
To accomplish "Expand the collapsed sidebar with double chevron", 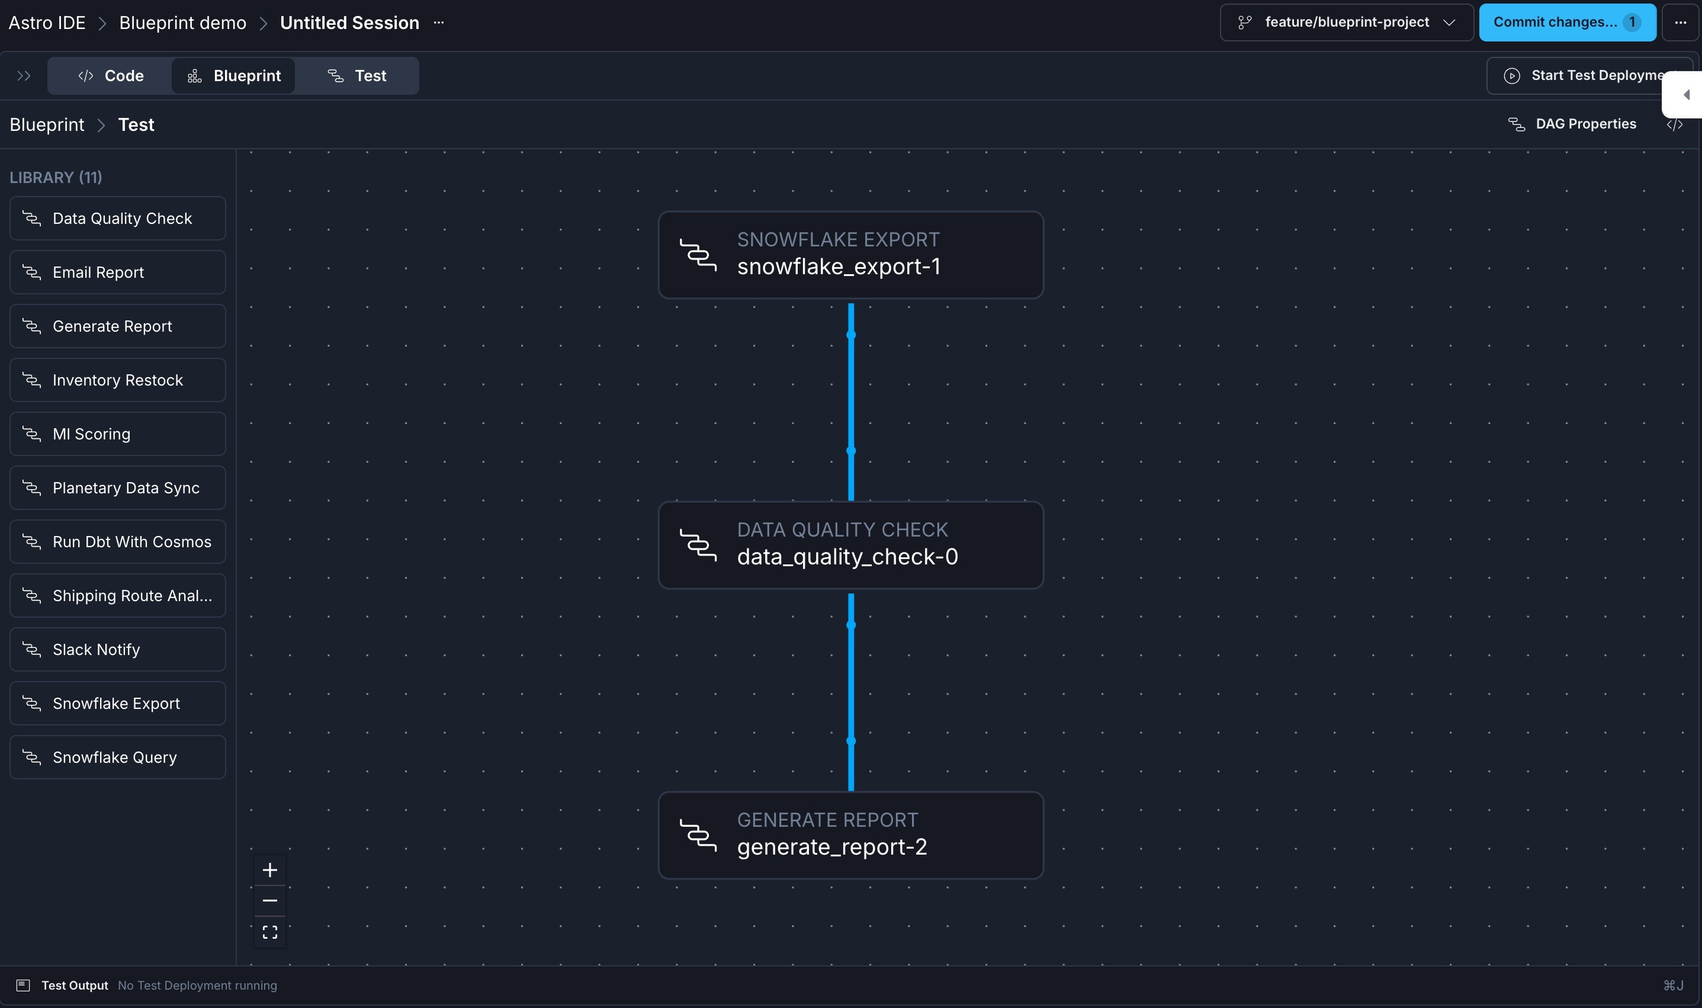I will [x=24, y=75].
